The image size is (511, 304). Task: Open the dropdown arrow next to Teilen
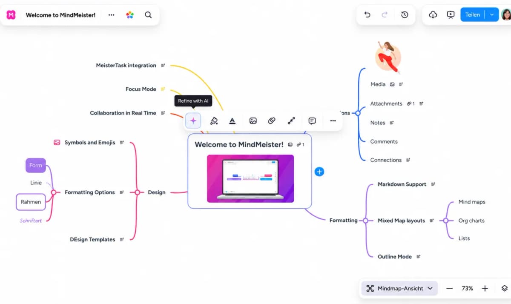[x=492, y=14]
